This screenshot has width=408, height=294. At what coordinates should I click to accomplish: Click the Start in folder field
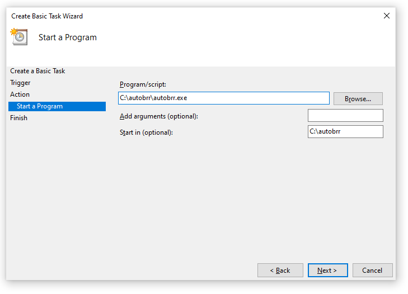coord(345,131)
